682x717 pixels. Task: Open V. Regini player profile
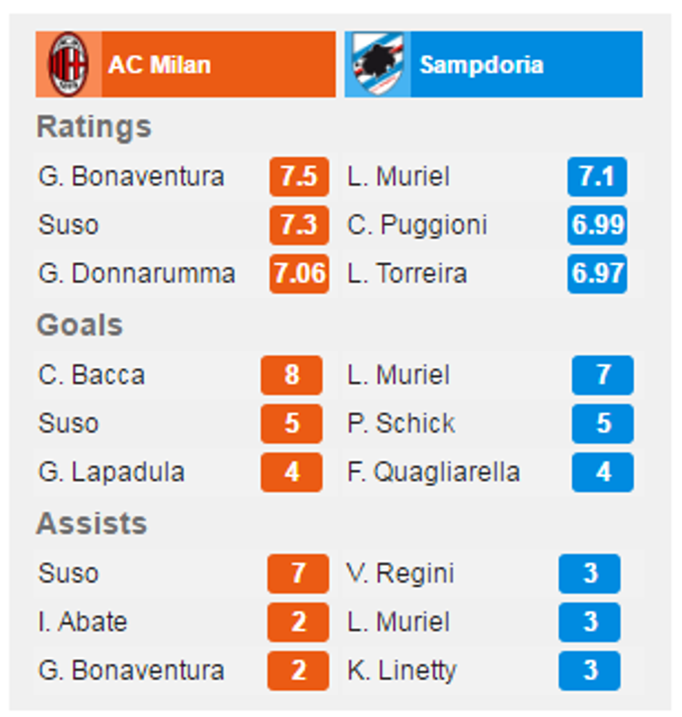(400, 574)
